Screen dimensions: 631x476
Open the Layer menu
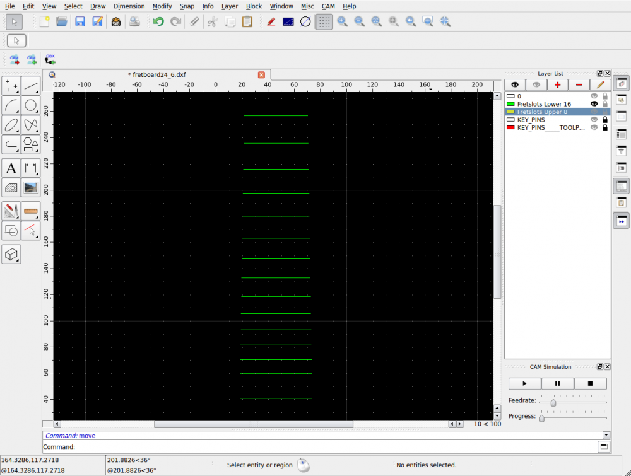[x=230, y=6]
